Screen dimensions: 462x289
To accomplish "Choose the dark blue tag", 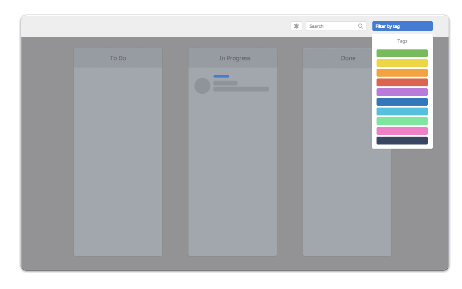I will click(x=402, y=102).
